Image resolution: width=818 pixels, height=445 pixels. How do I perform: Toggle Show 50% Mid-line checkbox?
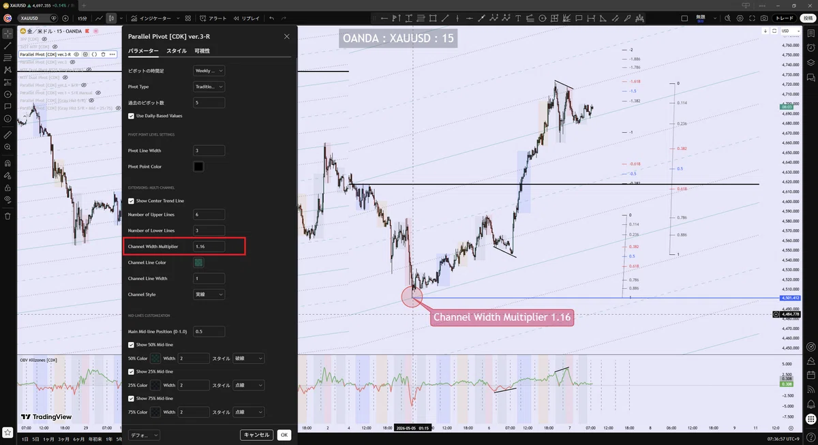[x=131, y=345]
